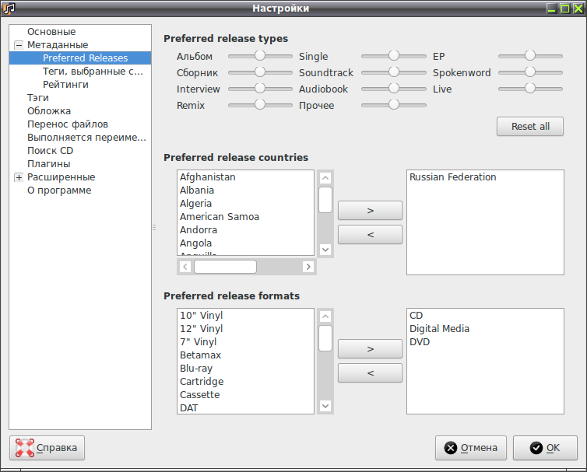Cancel settings with Отмена button

click(x=471, y=448)
